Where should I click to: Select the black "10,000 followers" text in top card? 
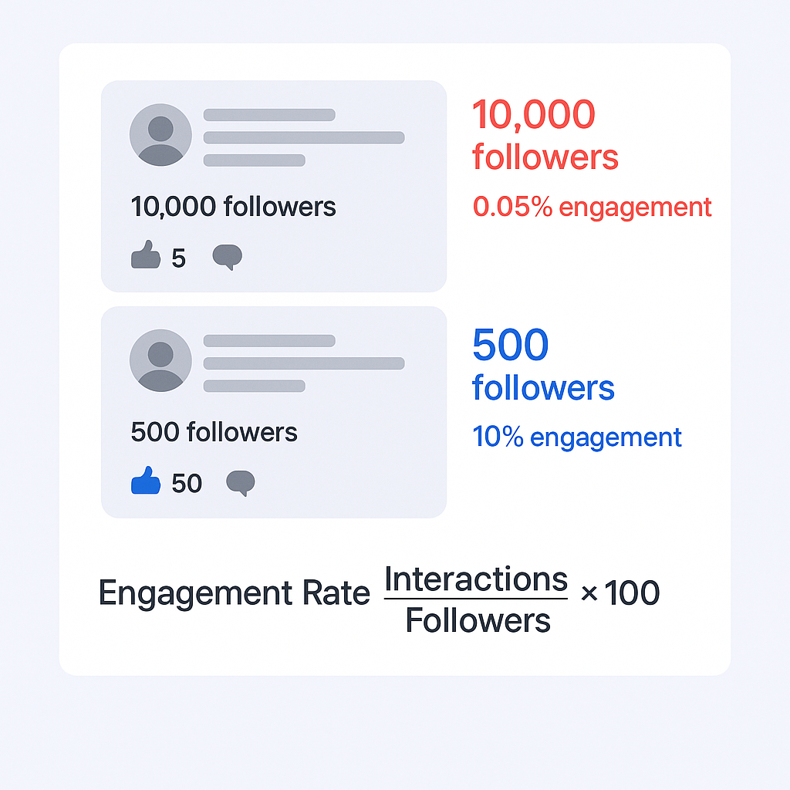click(233, 207)
